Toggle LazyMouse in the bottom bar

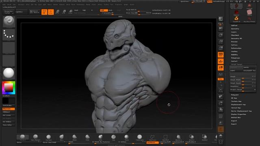[152, 142]
